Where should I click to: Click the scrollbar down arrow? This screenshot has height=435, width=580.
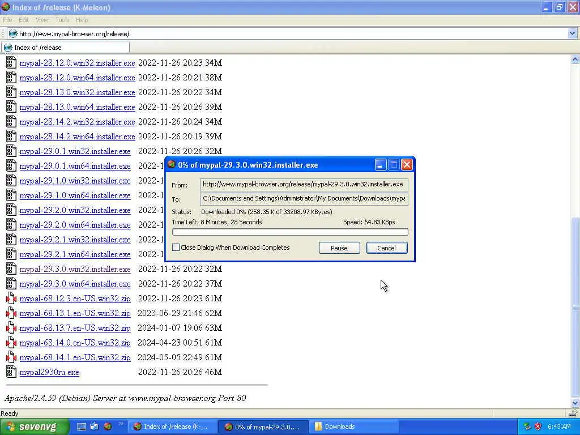coord(575,403)
